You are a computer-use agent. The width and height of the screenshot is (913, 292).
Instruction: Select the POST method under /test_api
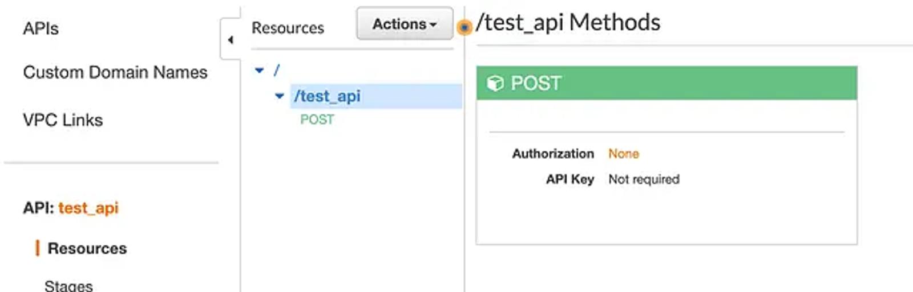click(x=317, y=120)
